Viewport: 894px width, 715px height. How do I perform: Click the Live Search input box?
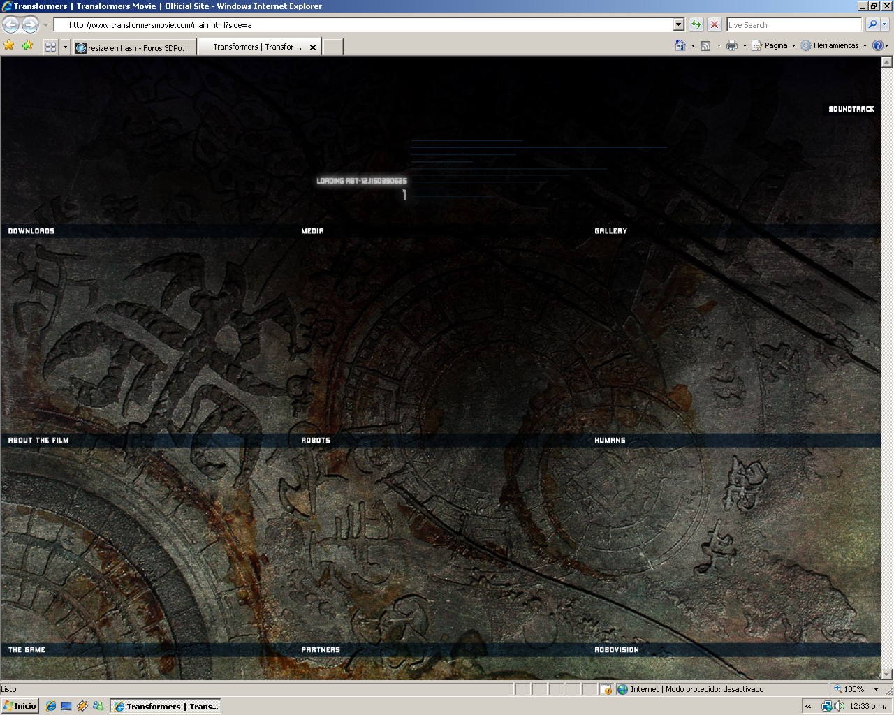(x=794, y=24)
